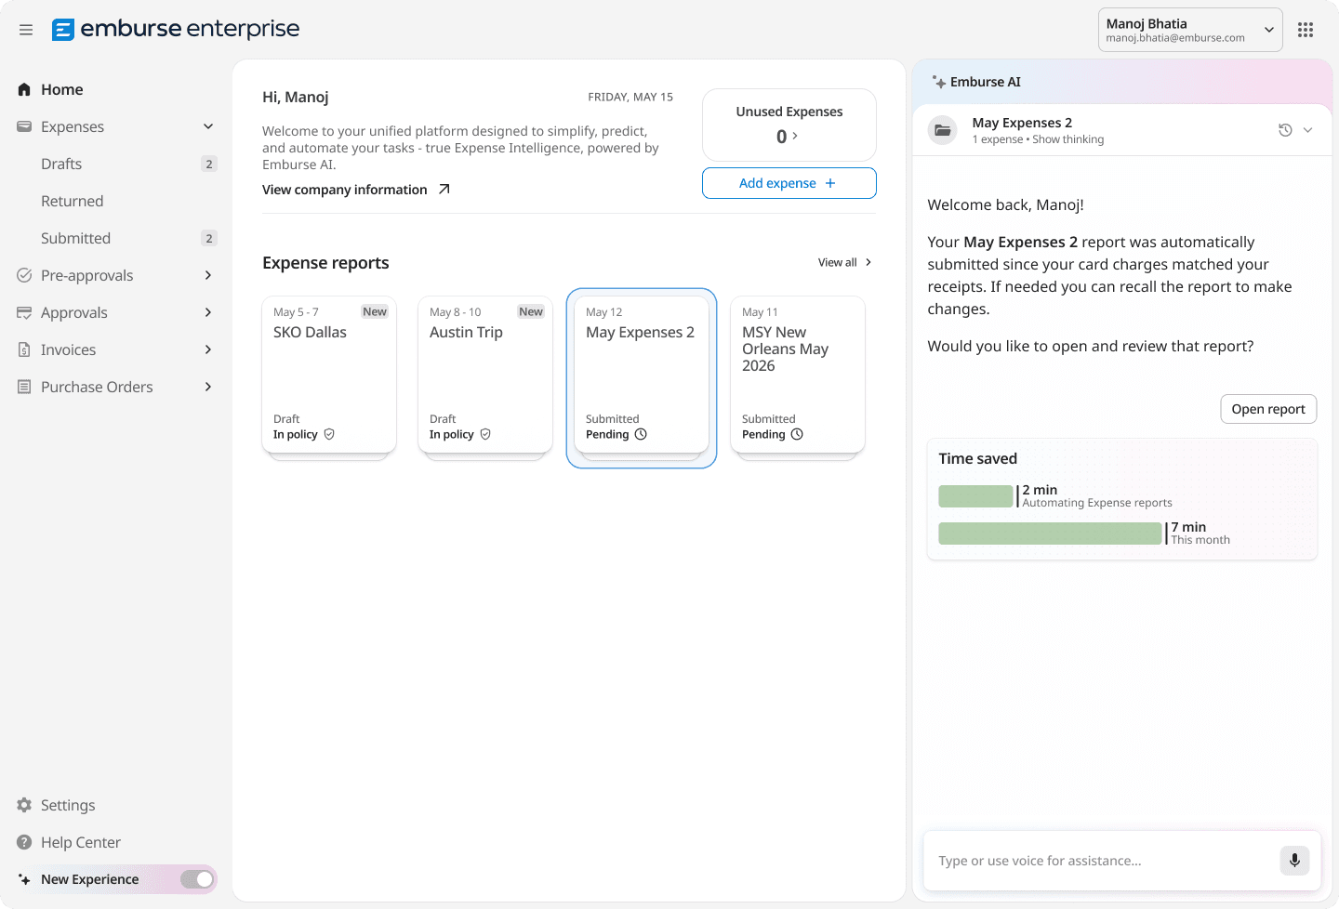Click the Home house icon
The height and width of the screenshot is (909, 1339).
[24, 89]
